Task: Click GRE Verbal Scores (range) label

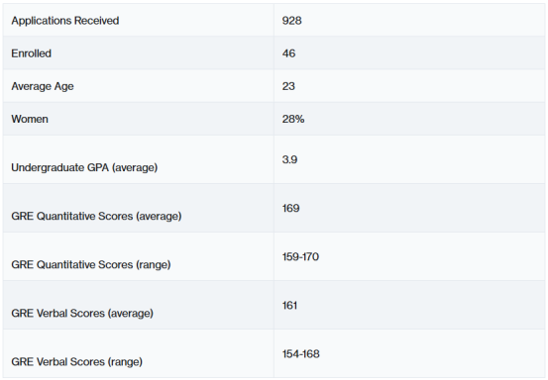Action: (77, 361)
